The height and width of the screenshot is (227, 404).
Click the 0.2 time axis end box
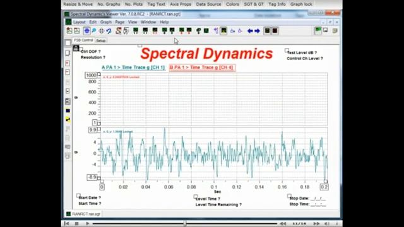[x=324, y=187]
